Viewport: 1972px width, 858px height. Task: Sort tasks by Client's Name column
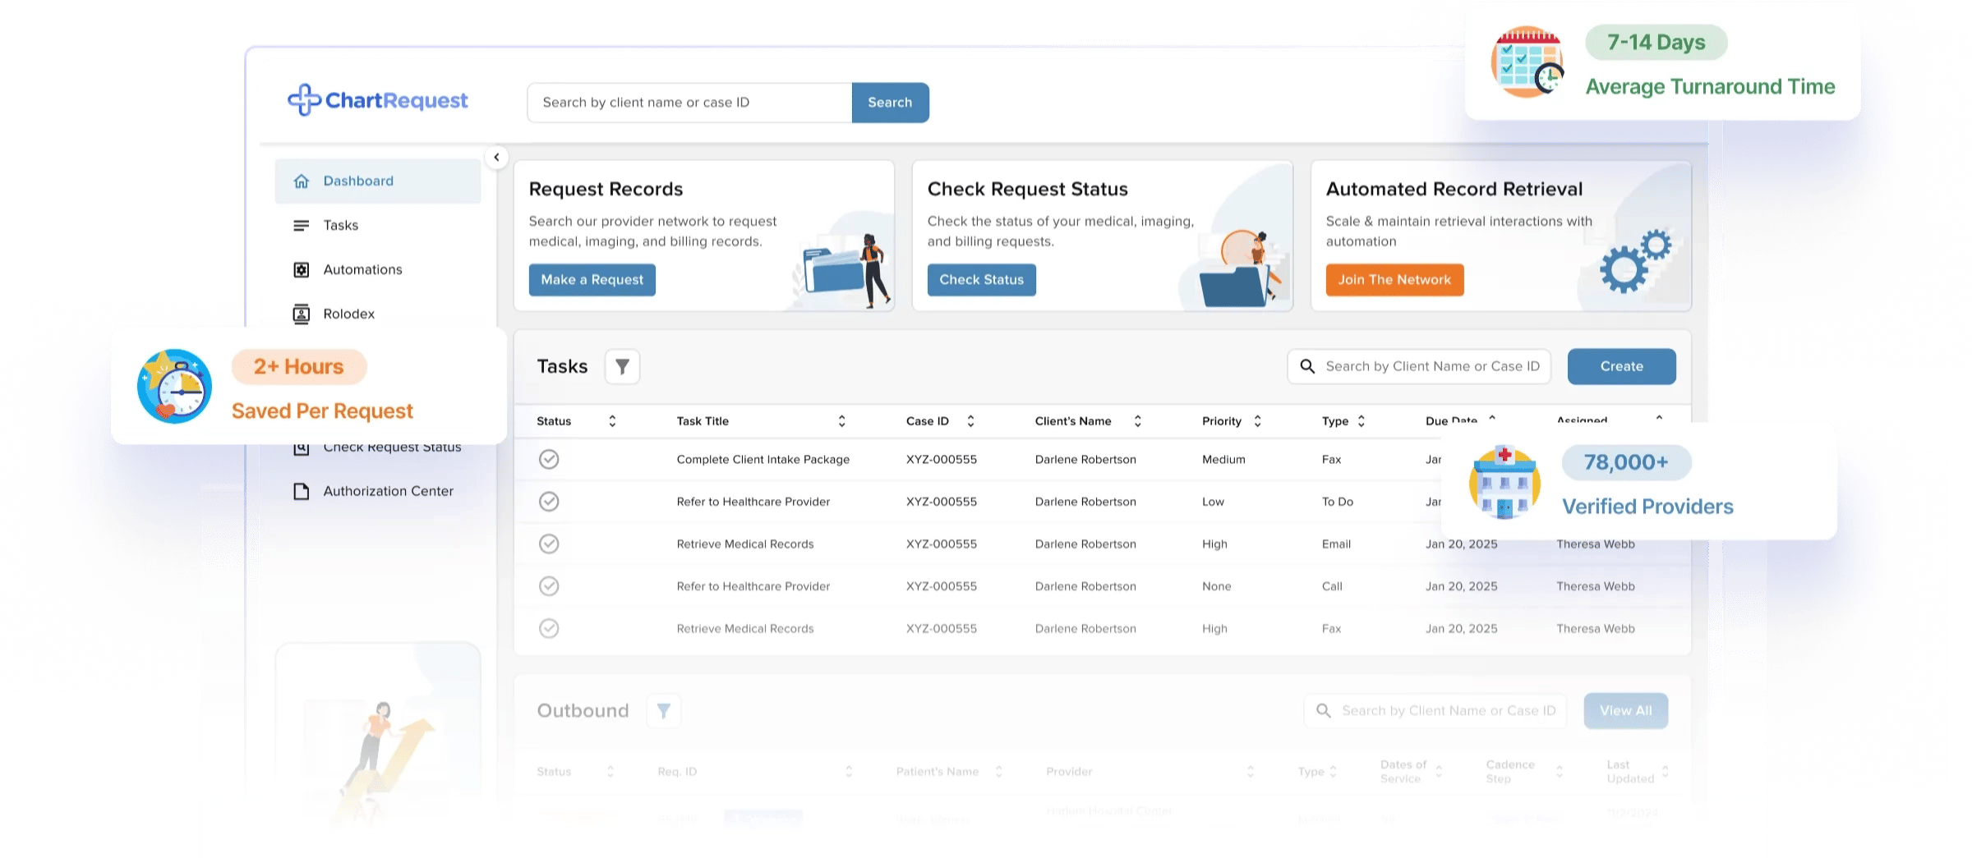(1137, 421)
